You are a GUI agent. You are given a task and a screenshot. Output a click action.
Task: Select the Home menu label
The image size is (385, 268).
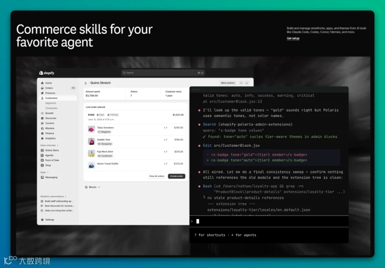point(48,83)
